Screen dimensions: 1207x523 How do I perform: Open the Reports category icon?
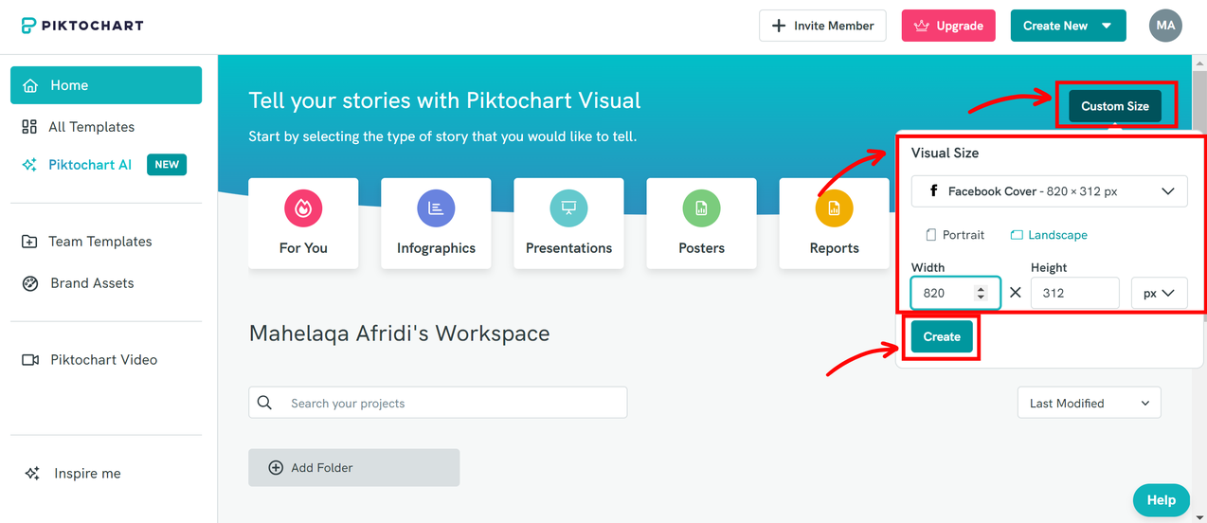click(x=834, y=208)
